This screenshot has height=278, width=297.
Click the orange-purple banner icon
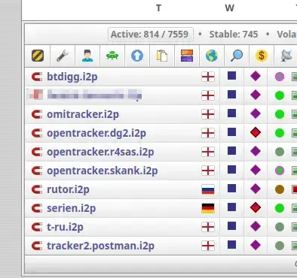pos(187,56)
